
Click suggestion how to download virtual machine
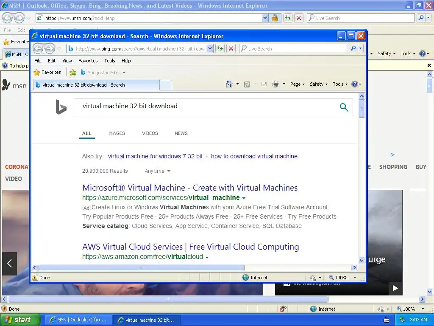(254, 156)
